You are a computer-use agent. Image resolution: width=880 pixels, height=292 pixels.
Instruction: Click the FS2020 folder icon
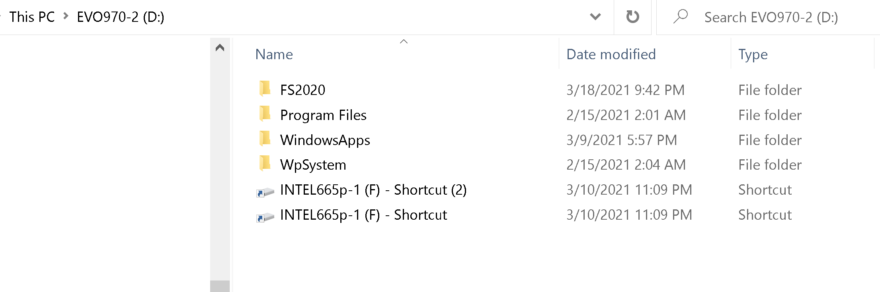click(x=265, y=89)
